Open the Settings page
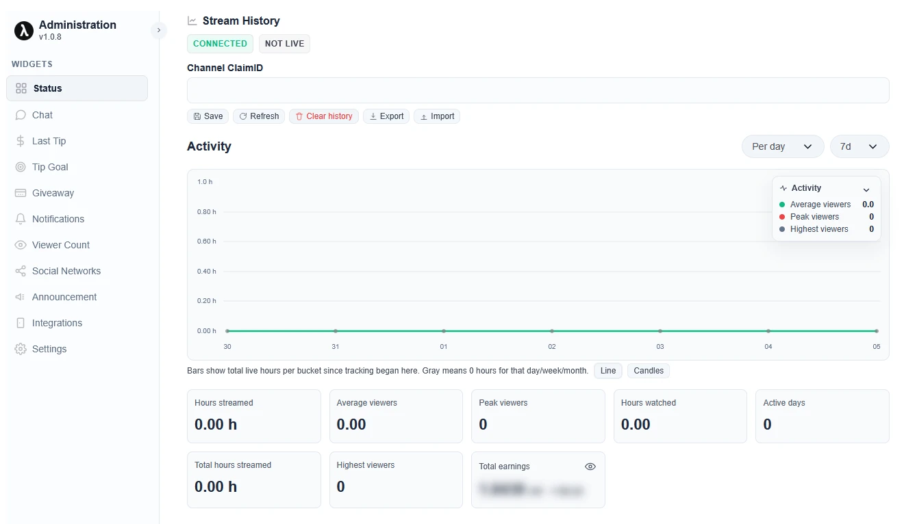 [77, 349]
